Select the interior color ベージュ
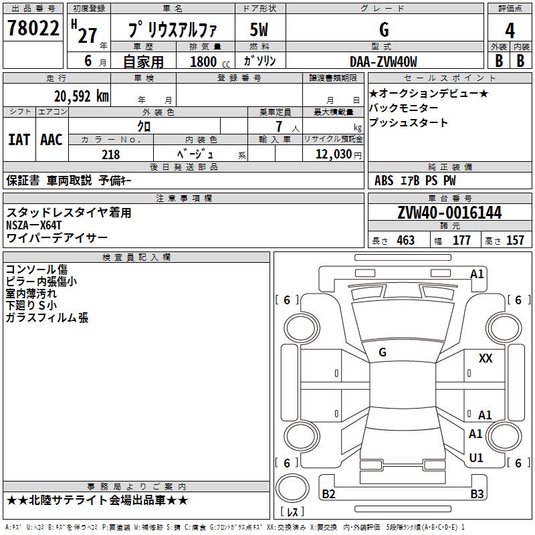535x535 pixels. (x=195, y=154)
